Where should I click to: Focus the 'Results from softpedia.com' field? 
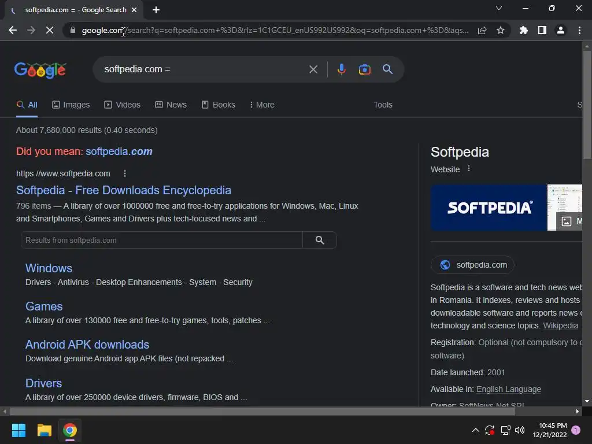162,240
